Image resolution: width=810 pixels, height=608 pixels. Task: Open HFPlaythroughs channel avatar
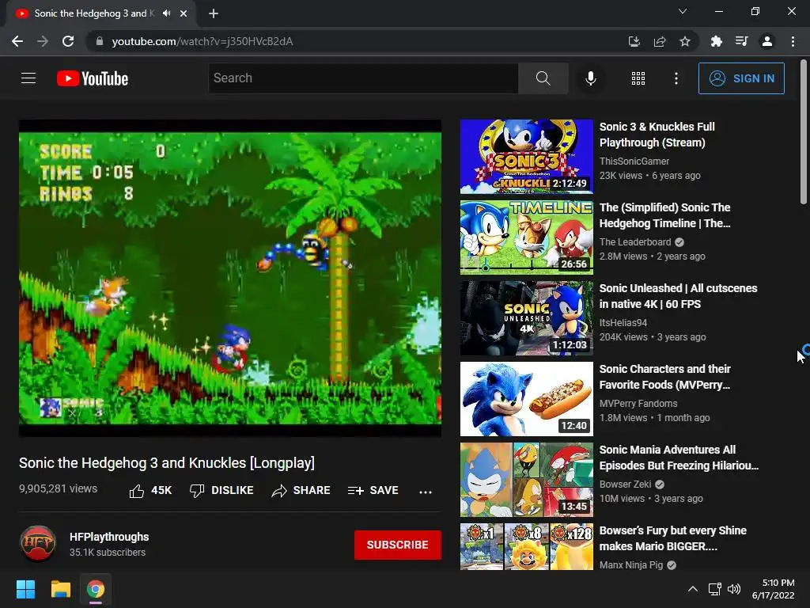coord(38,544)
